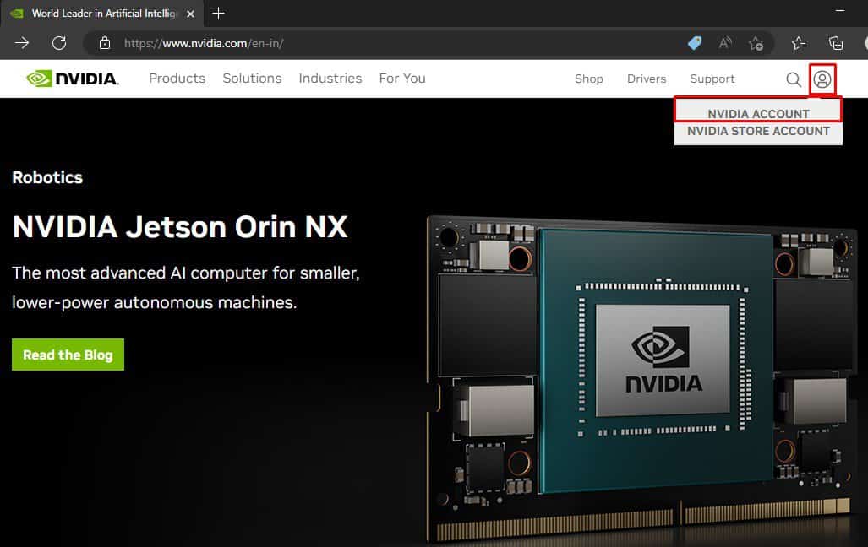This screenshot has height=547, width=868.
Task: Select the World Leader in Artificial Intelligence tab
Action: (102, 14)
